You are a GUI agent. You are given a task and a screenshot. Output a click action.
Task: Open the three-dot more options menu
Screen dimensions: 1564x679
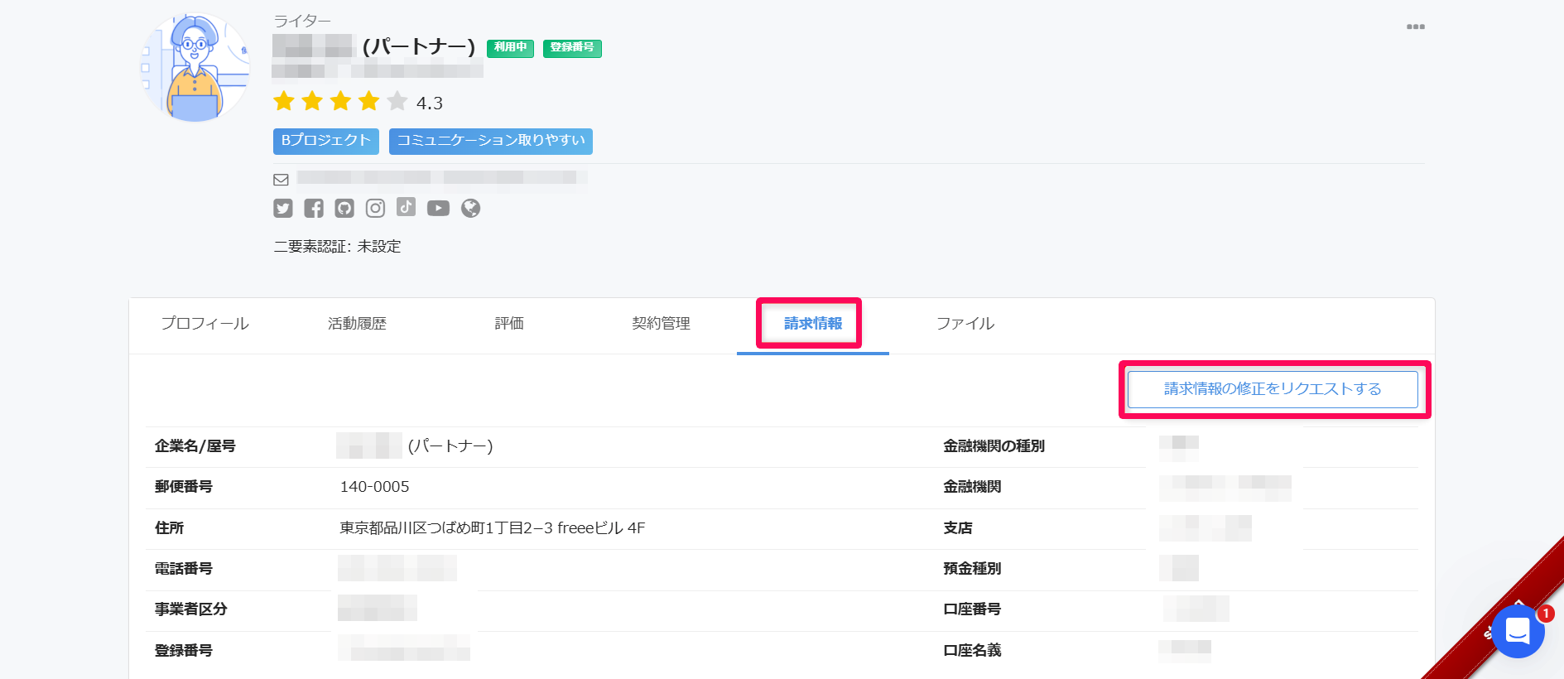[1415, 26]
